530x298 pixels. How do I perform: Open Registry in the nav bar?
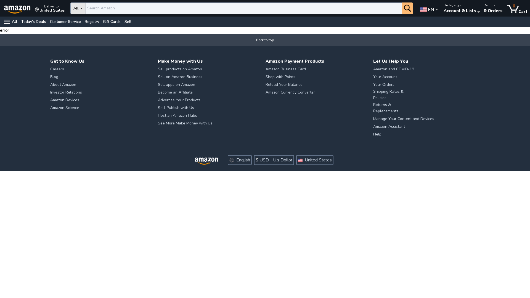pos(92,22)
